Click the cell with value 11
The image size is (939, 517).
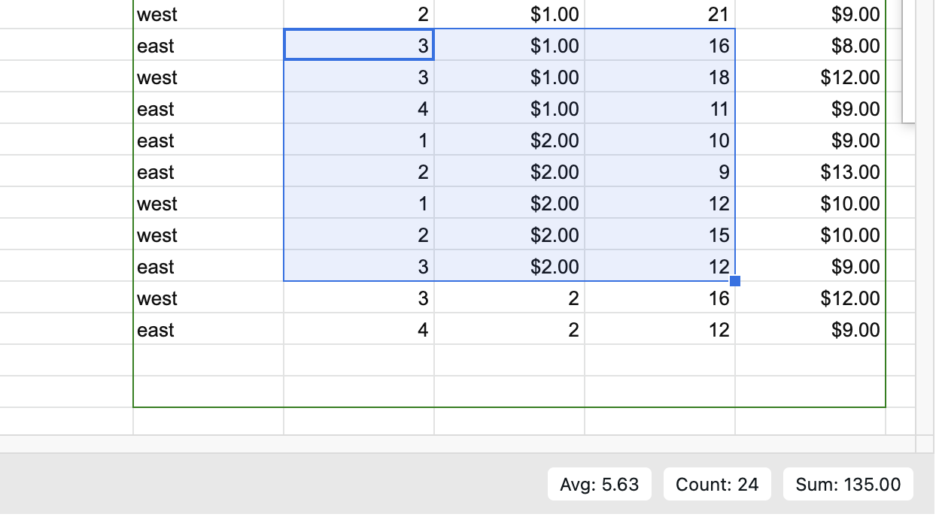pos(660,109)
